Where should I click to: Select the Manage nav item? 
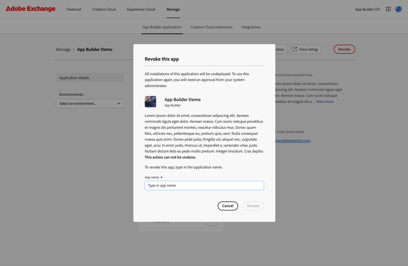coord(173,9)
